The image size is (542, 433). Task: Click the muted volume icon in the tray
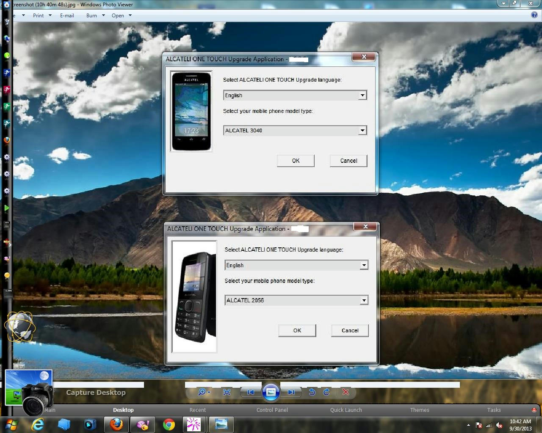click(x=499, y=425)
